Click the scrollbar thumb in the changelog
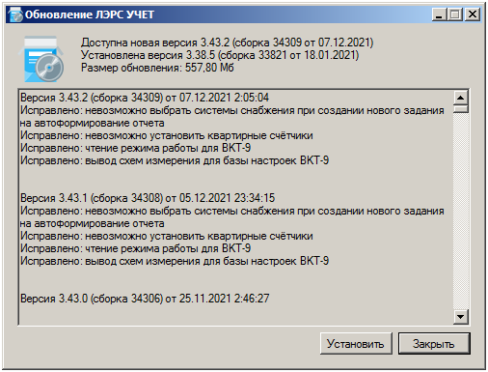The width and height of the screenshot is (488, 372). (x=460, y=109)
